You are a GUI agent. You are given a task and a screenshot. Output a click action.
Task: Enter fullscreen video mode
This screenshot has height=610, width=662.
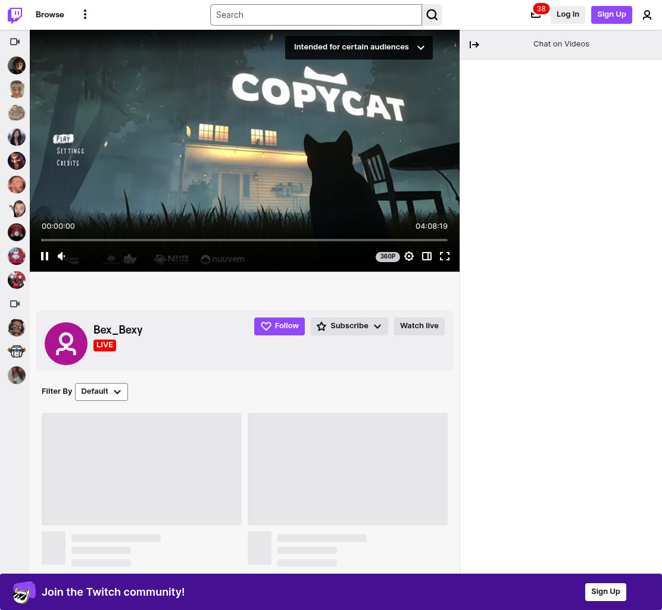pyautogui.click(x=445, y=256)
